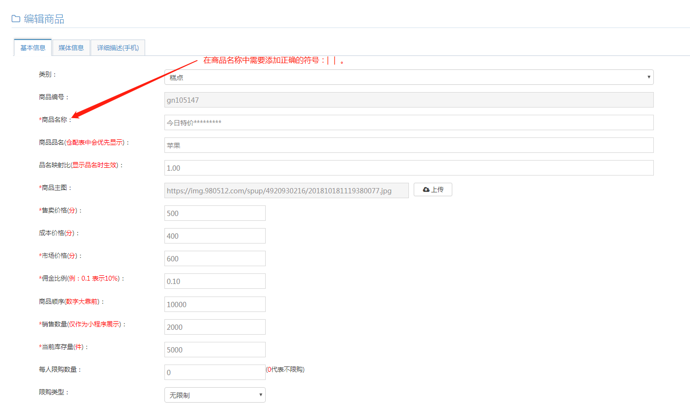Viewport: 690px width, 406px height.
Task: Edit the 售卖价格 field showing 500
Action: [215, 213]
